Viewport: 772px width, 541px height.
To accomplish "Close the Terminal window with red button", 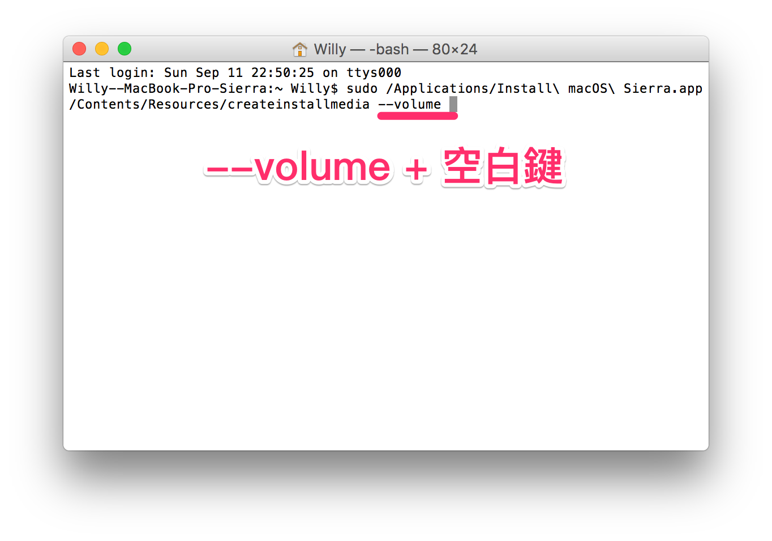I will 79,49.
